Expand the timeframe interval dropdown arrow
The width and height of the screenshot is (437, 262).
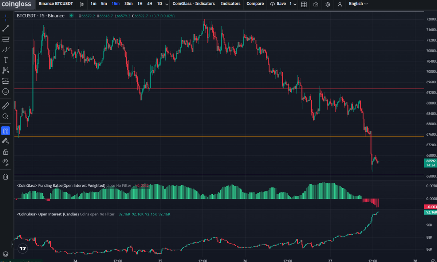pyautogui.click(x=166, y=4)
